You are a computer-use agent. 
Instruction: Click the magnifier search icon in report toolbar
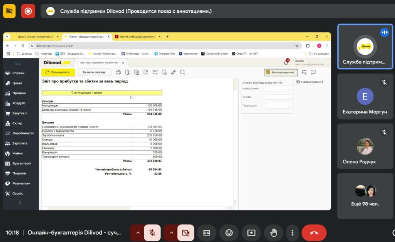182,72
